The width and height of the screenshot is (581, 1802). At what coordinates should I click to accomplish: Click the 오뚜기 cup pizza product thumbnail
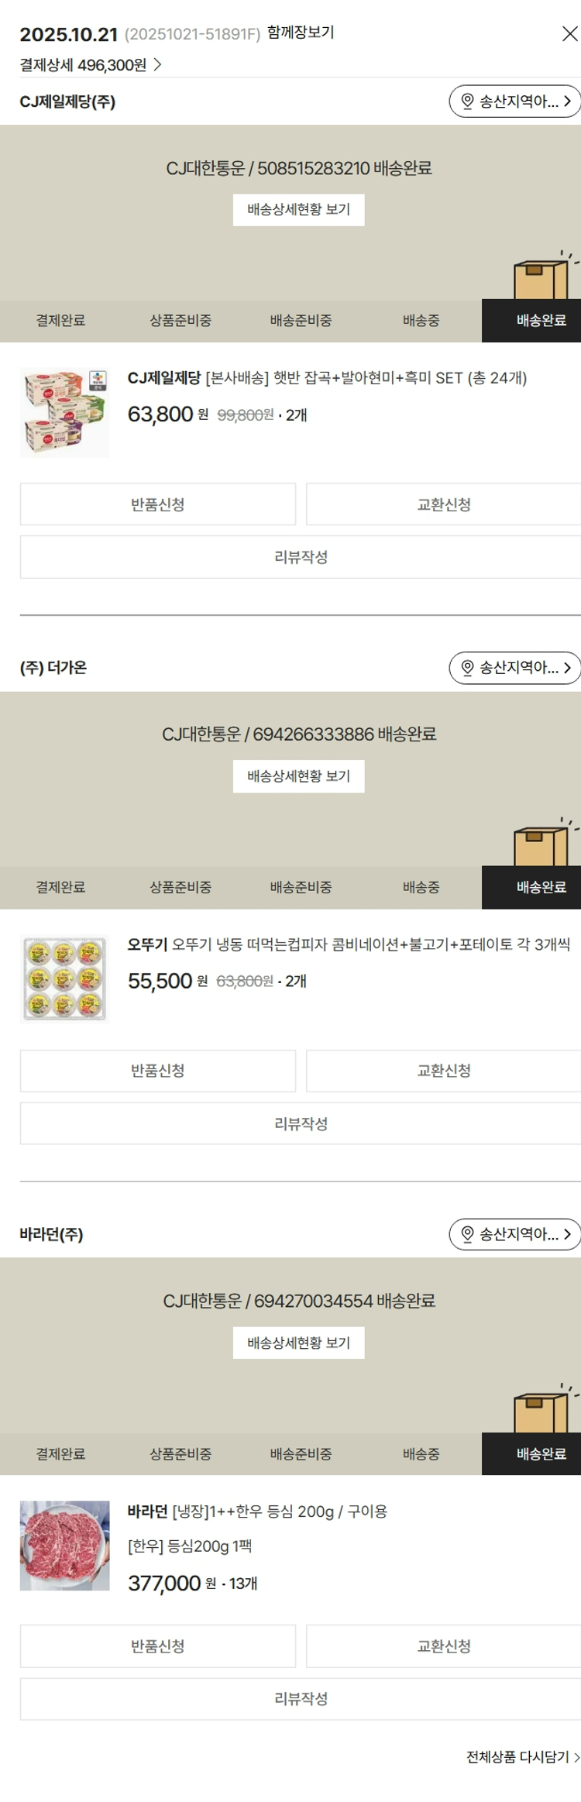[x=64, y=979]
